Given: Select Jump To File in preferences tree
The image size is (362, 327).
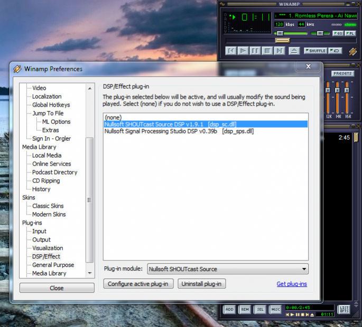Looking at the screenshot, I should point(48,113).
